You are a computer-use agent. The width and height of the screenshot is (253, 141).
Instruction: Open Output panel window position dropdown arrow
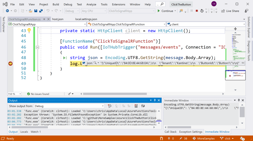(151, 100)
